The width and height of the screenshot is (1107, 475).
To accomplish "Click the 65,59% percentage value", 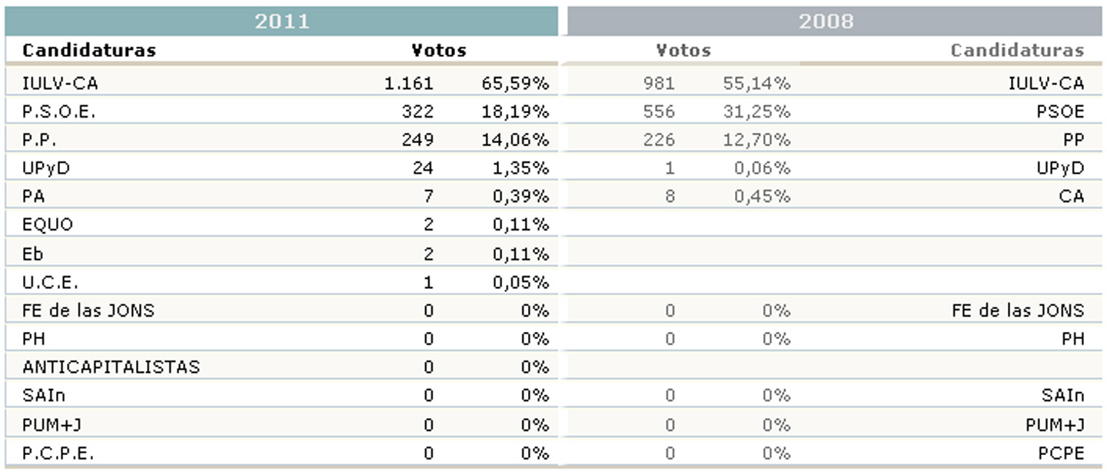I will [x=515, y=83].
